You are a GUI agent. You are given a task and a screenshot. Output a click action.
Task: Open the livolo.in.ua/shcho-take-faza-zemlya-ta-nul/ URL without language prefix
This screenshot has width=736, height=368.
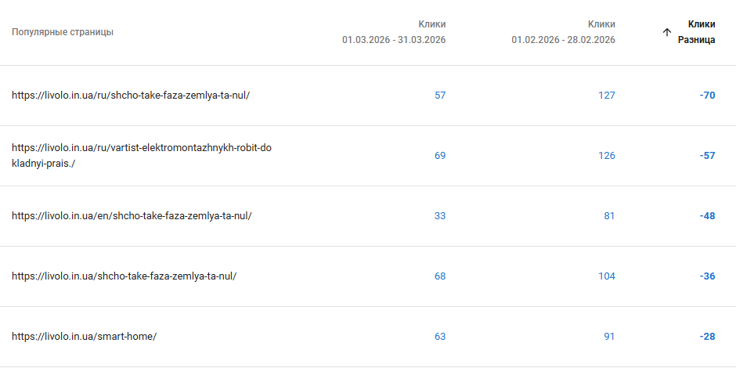click(124, 276)
